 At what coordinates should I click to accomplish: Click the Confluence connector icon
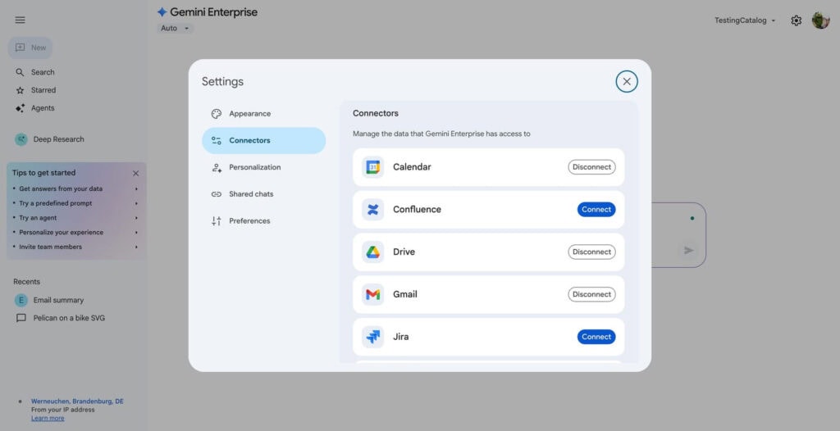pyautogui.click(x=373, y=210)
